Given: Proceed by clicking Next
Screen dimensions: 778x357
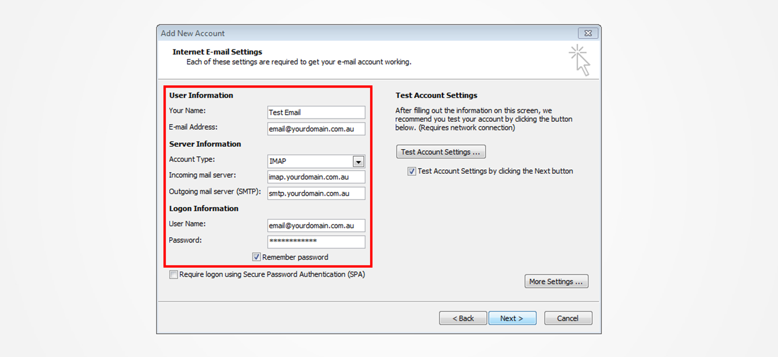Looking at the screenshot, I should click(x=512, y=318).
